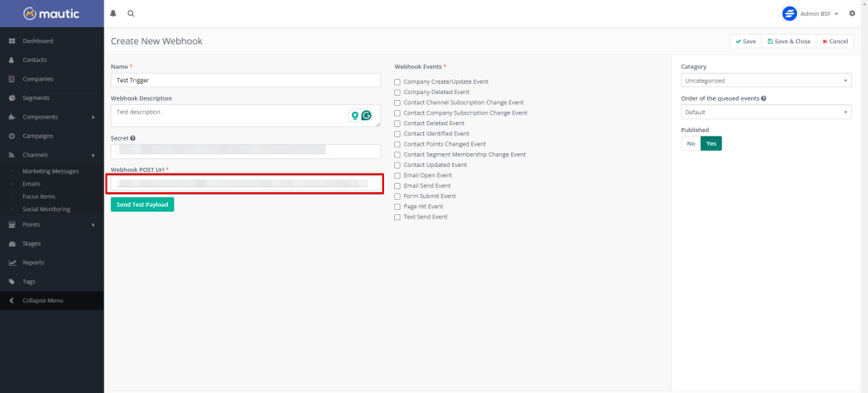The width and height of the screenshot is (868, 393).
Task: Click the Collapse Menu arrow icon
Action: [12, 301]
